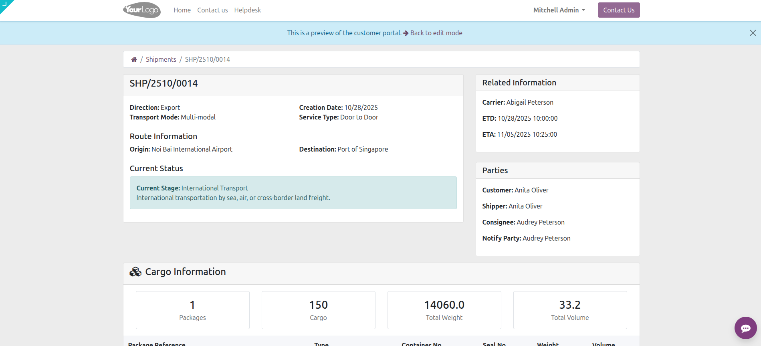Select the Total Volume summary card

pos(570,310)
